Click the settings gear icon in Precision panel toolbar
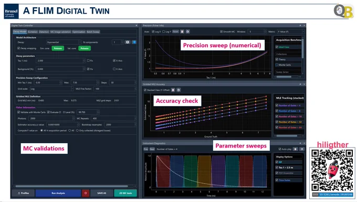 (187, 31)
